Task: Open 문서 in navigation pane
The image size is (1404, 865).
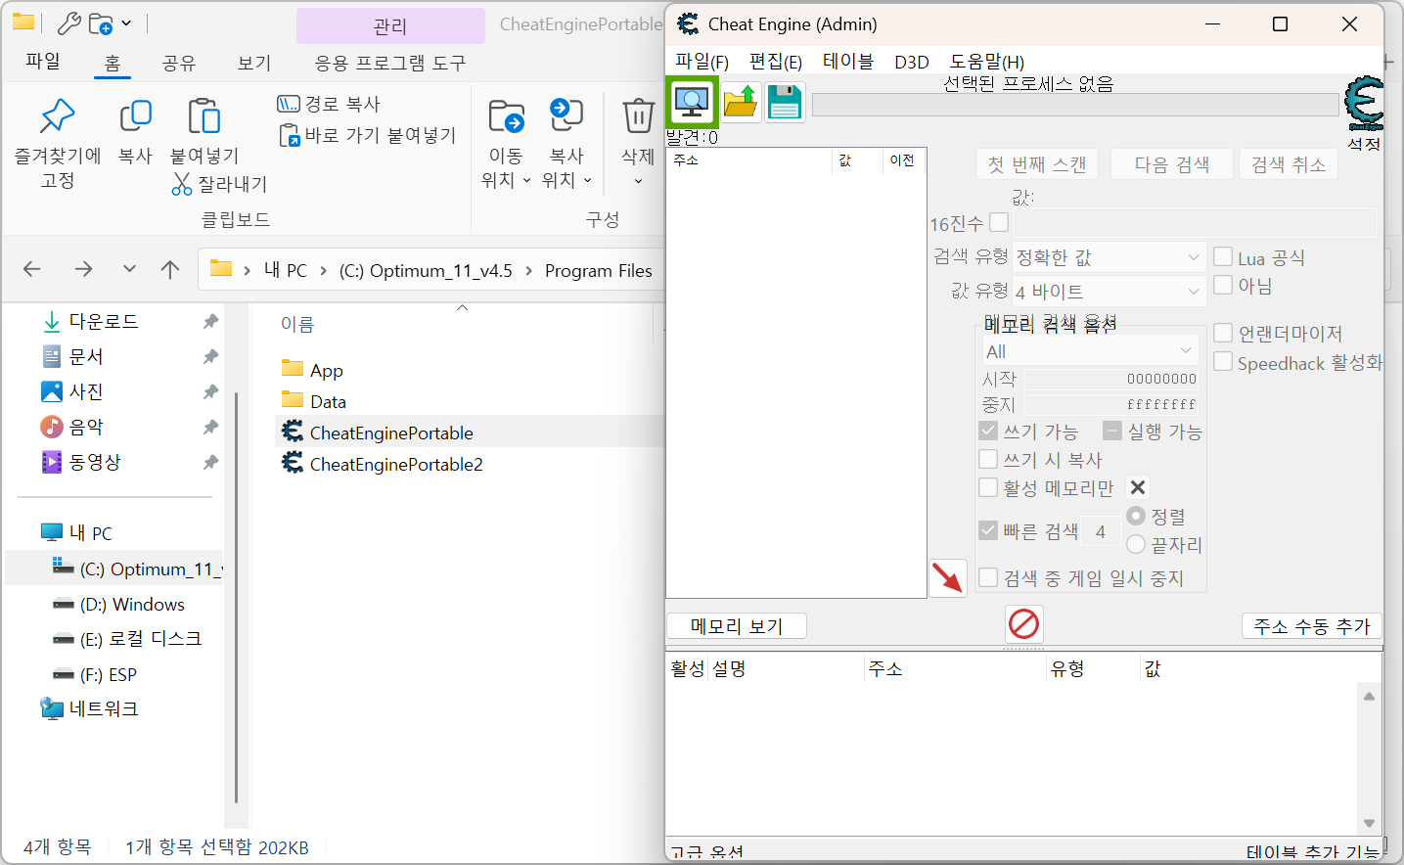Action: tap(73, 356)
